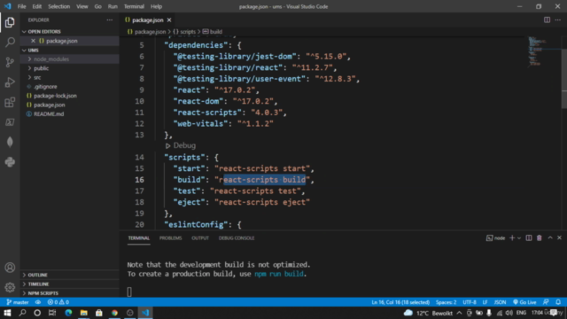Open File Explorer from taskbar
This screenshot has height=319, width=567.
pos(83,313)
